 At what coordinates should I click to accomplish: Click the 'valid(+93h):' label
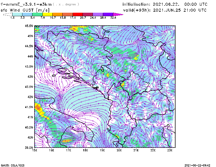coord(137,10)
